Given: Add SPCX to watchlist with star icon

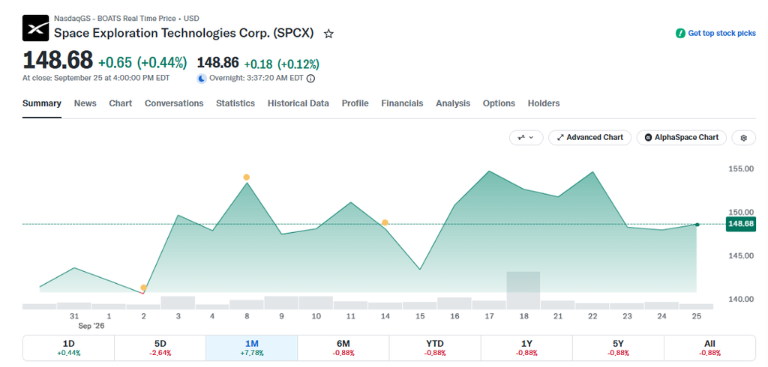Looking at the screenshot, I should 328,34.
